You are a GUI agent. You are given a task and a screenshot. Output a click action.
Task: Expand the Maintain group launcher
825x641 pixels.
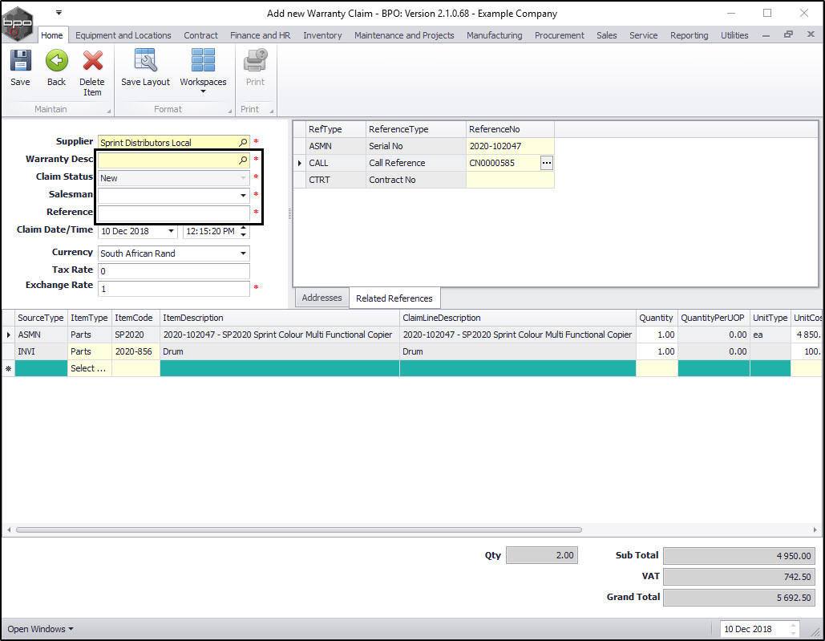[109, 111]
